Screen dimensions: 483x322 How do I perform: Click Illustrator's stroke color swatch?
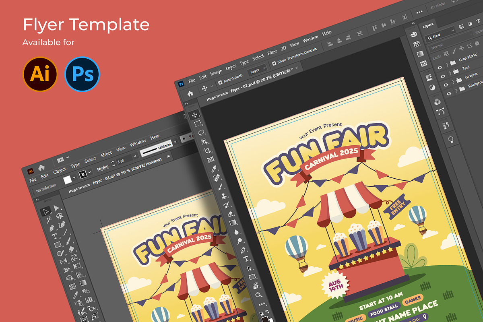(x=83, y=174)
